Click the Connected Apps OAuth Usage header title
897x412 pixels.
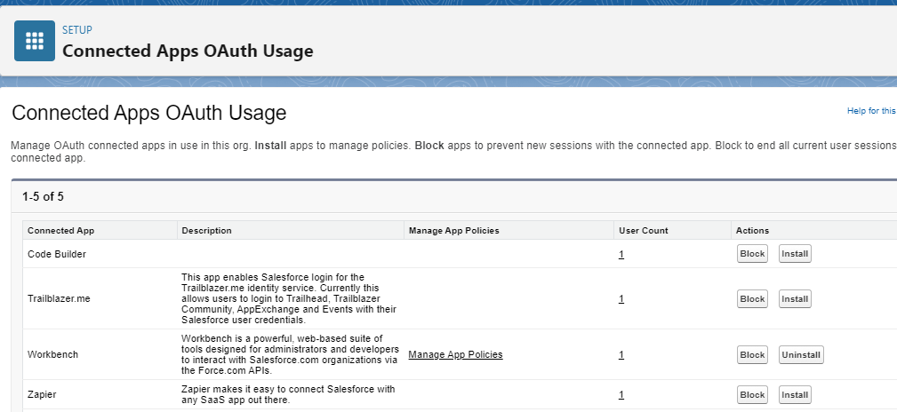click(x=188, y=51)
